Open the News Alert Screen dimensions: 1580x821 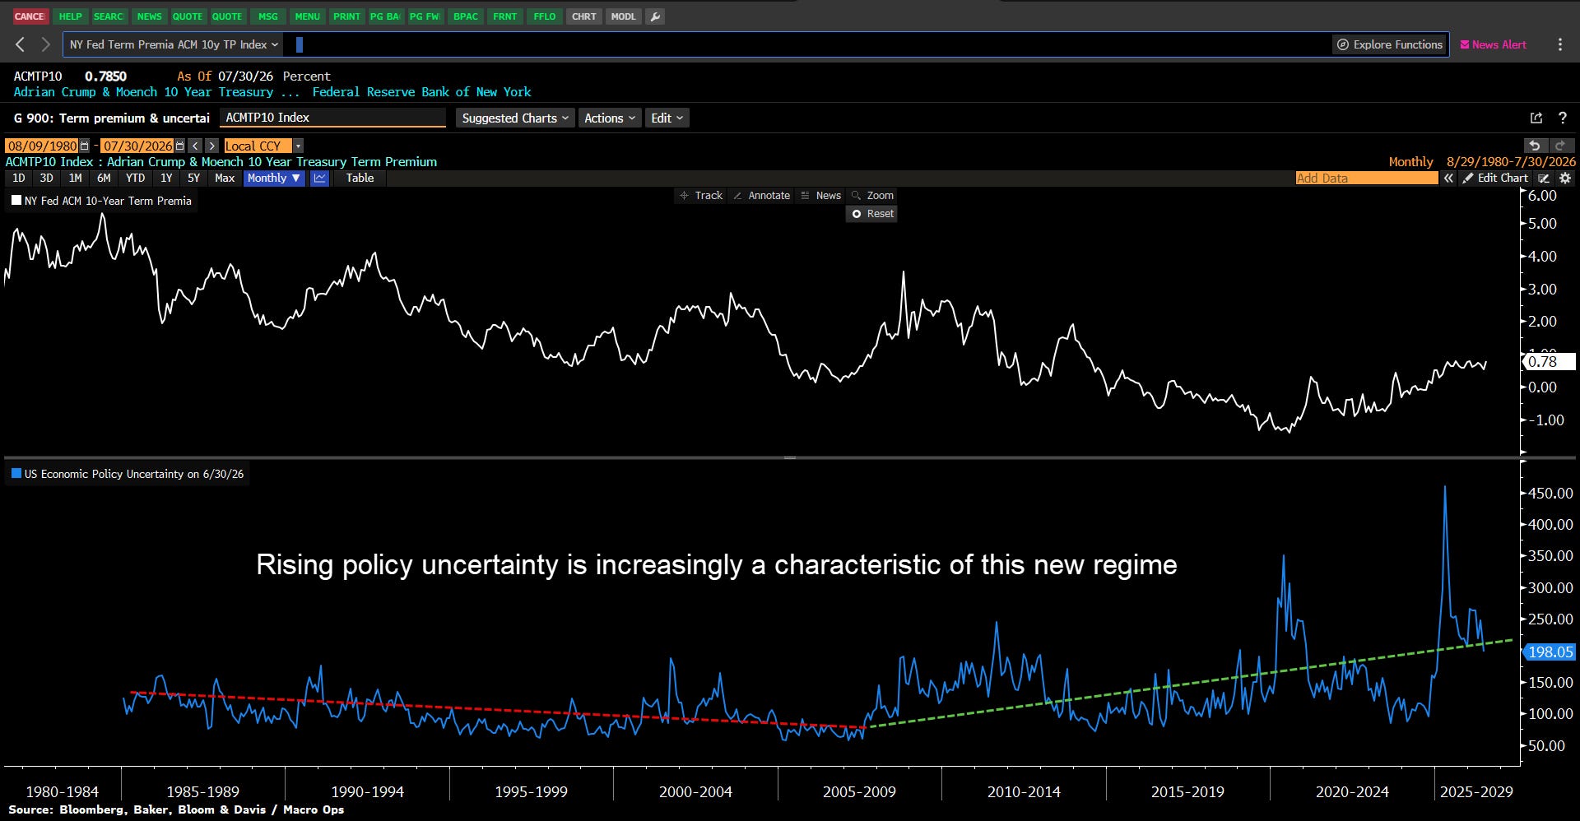[1493, 44]
